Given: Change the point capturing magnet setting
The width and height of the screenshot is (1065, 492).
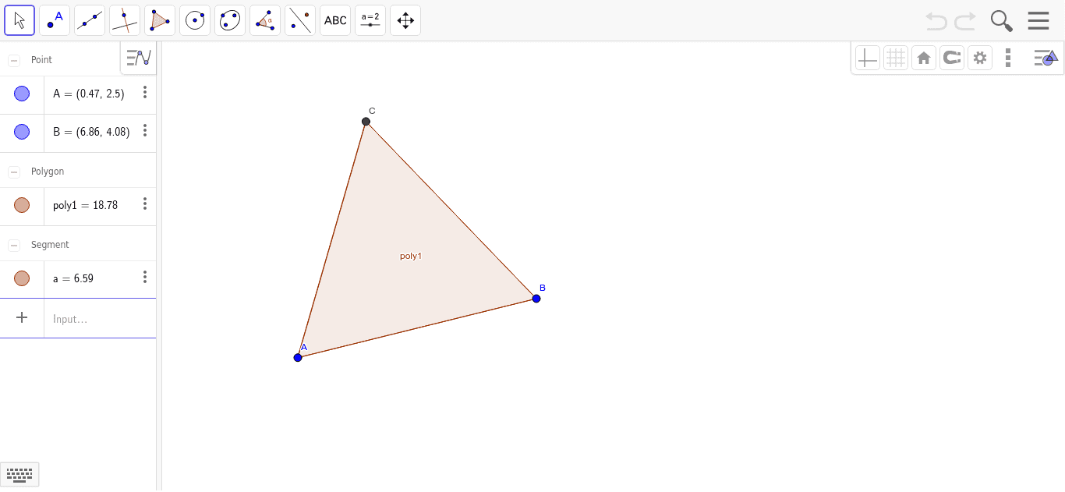Looking at the screenshot, I should 952,58.
